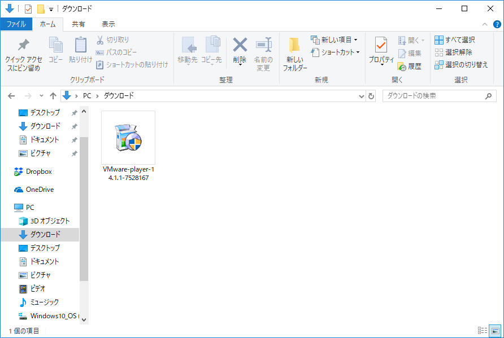Open the New item dropdown
Image resolution: width=504 pixels, height=338 pixels.
(x=334, y=40)
